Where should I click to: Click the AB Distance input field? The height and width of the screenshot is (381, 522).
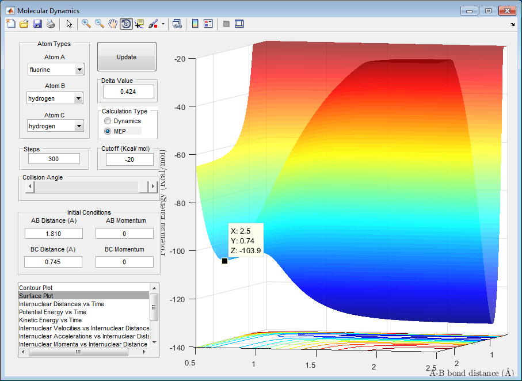tap(54, 234)
